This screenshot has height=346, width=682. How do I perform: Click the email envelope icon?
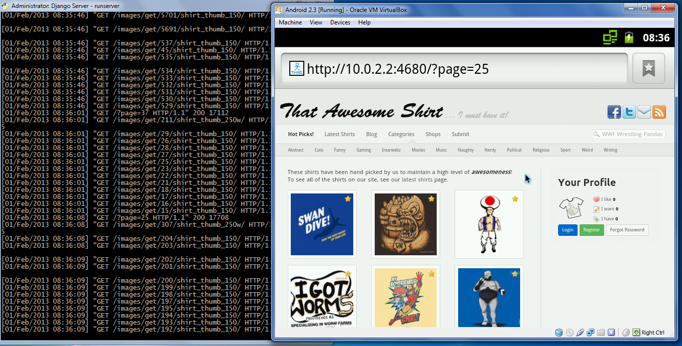click(x=644, y=112)
